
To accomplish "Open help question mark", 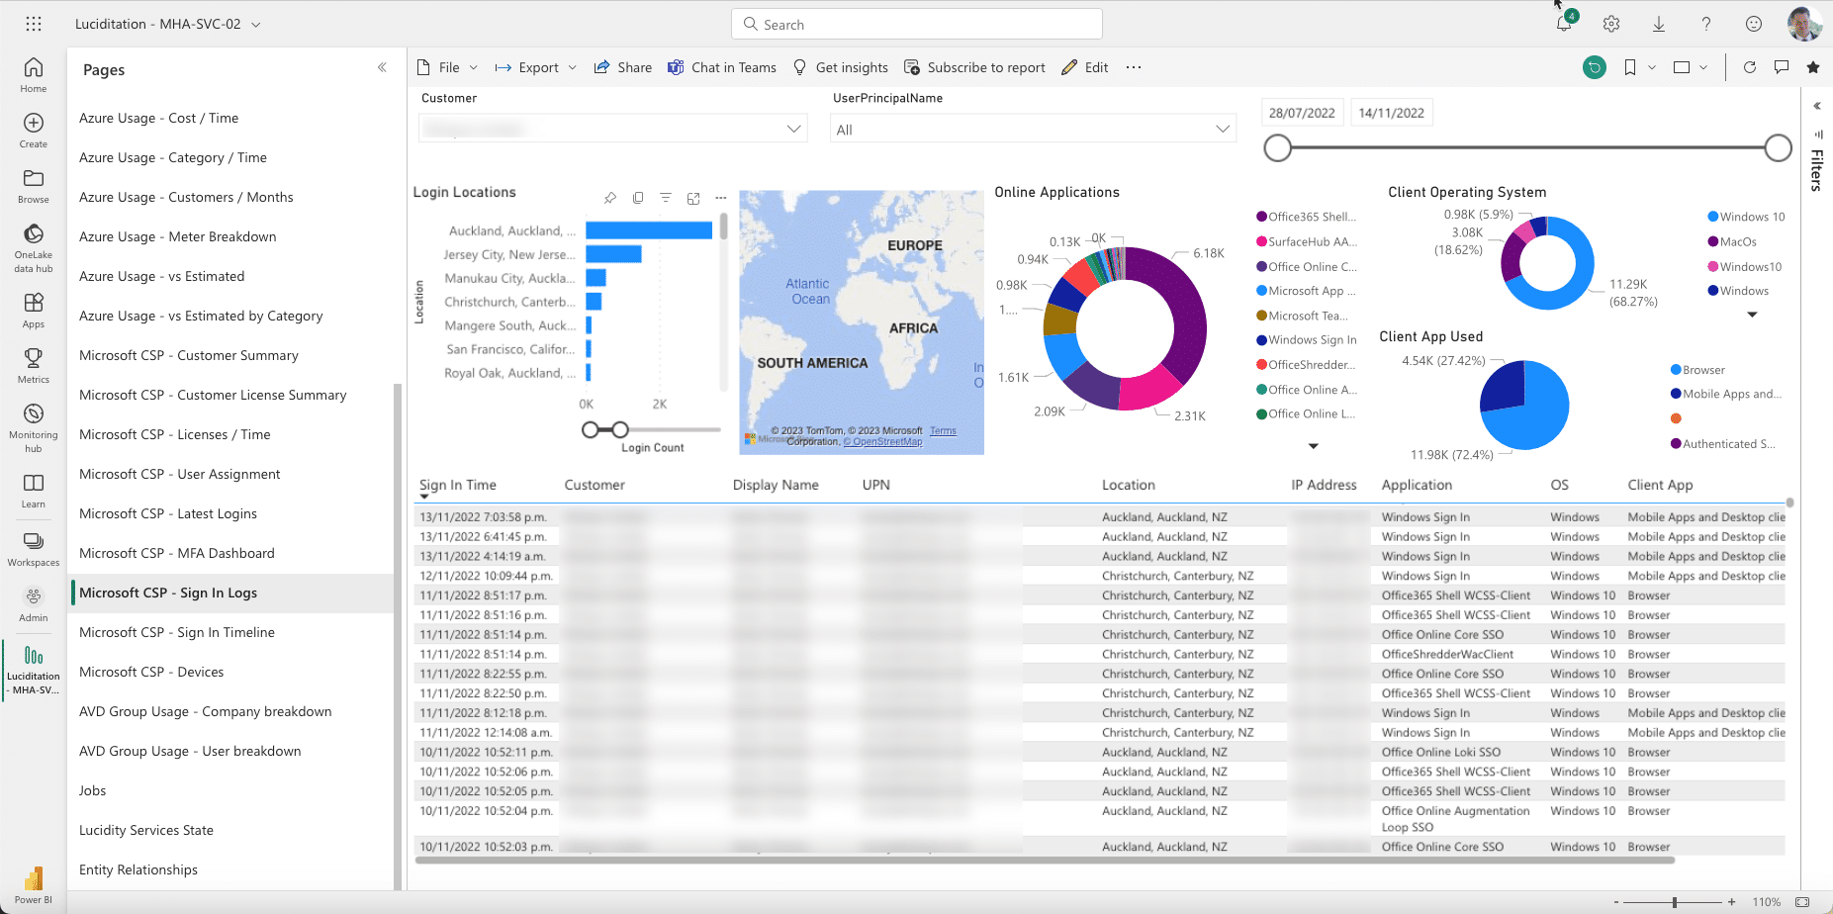I will (1706, 24).
